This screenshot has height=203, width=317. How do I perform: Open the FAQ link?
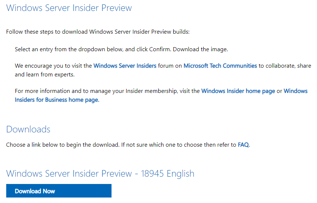243,145
